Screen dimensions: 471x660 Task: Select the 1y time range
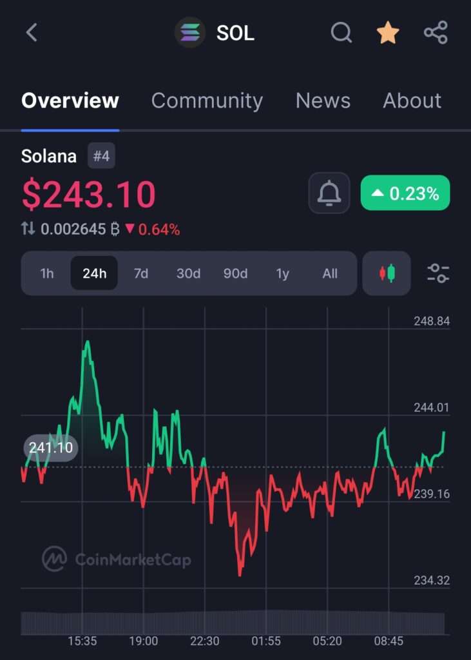coord(282,273)
